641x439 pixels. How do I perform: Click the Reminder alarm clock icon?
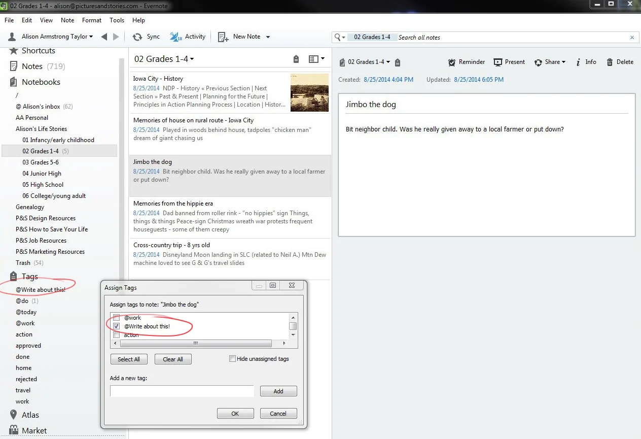tap(452, 62)
